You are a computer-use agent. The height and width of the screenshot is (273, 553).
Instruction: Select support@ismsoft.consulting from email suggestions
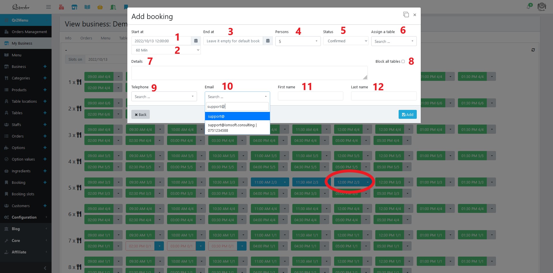coord(237,127)
